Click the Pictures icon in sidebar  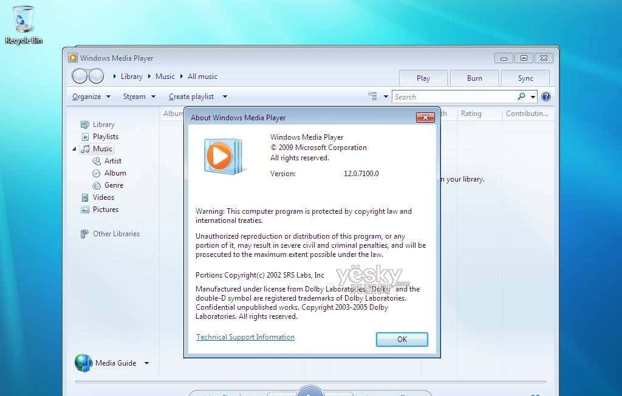click(x=85, y=210)
